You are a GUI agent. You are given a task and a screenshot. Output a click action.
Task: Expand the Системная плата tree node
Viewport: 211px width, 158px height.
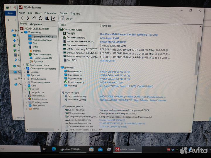[x=24, y=65]
